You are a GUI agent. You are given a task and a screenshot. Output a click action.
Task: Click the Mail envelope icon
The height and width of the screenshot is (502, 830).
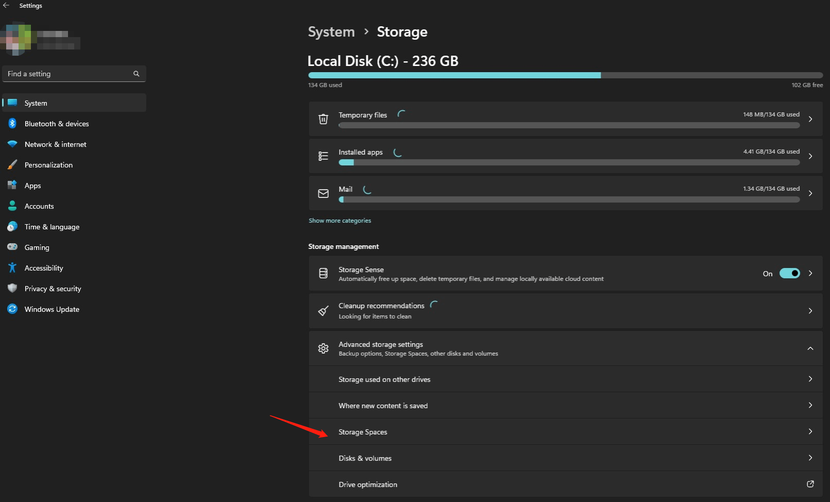pyautogui.click(x=323, y=193)
